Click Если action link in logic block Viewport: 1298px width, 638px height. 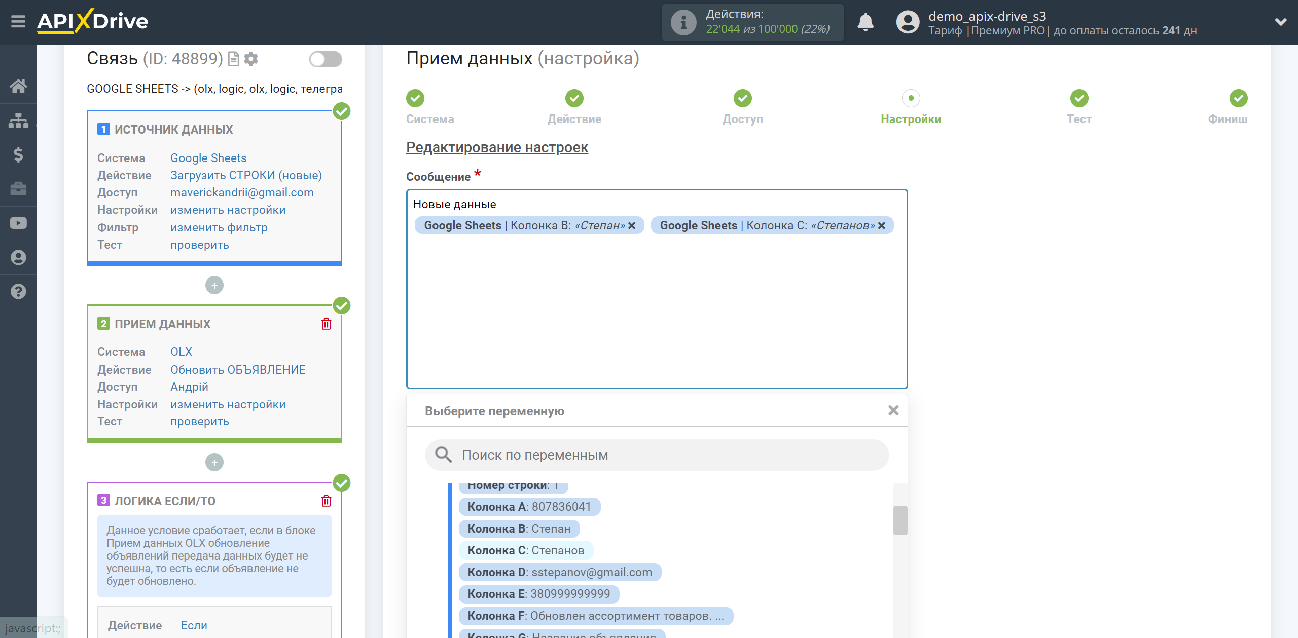[194, 625]
